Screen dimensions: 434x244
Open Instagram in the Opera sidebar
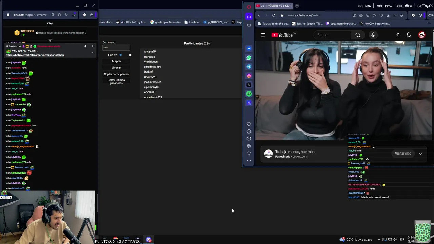click(x=249, y=76)
